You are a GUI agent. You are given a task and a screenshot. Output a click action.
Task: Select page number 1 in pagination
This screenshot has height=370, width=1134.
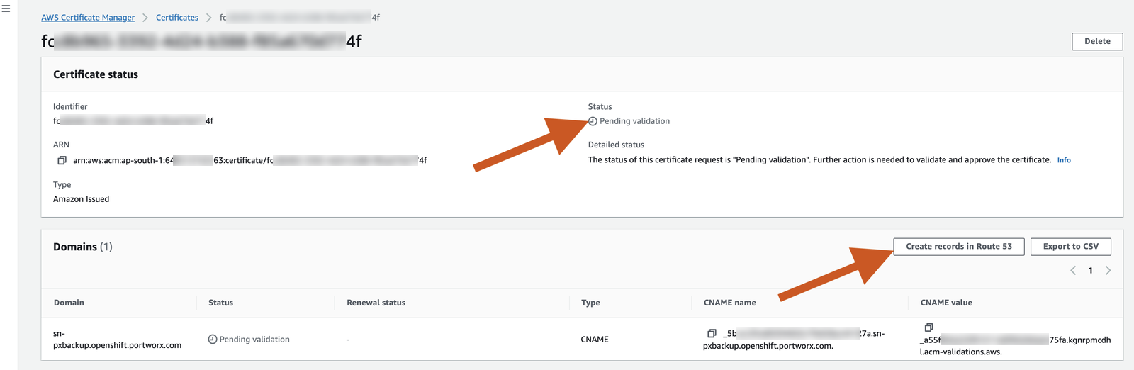(x=1090, y=270)
